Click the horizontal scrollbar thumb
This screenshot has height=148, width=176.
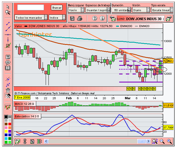click(x=141, y=141)
